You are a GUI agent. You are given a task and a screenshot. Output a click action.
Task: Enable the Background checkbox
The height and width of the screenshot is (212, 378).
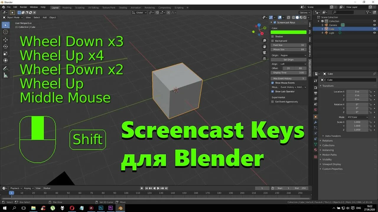(x=273, y=41)
